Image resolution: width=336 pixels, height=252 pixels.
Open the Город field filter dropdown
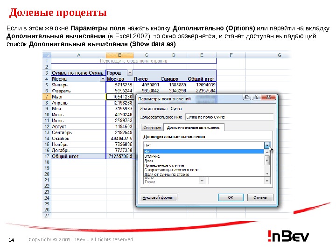tap(130, 73)
